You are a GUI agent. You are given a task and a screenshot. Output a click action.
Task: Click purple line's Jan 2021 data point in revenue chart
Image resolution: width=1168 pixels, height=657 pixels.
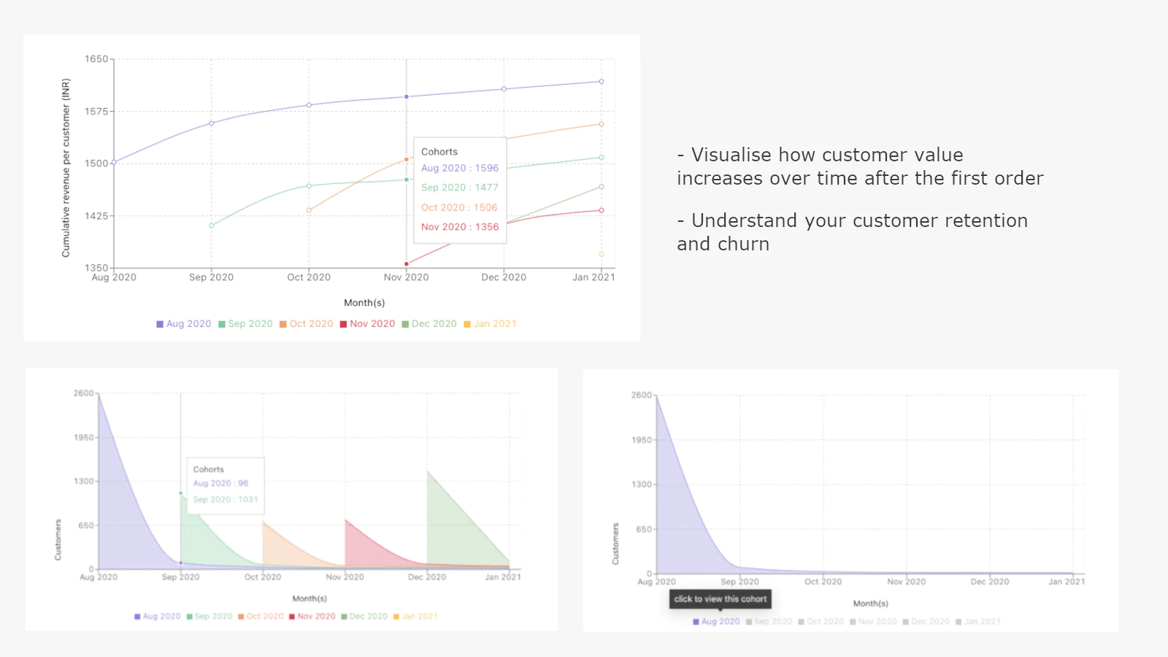pos(602,82)
